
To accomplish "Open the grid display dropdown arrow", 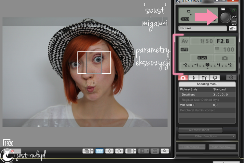I will 135,151.
